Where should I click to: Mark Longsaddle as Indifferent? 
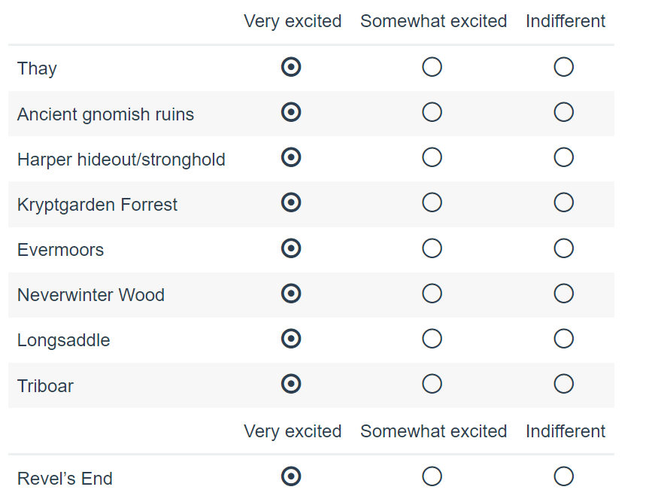click(x=563, y=339)
